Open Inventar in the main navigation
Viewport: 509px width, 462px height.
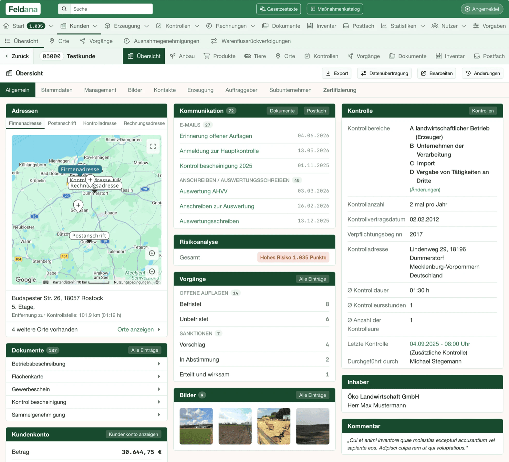point(321,26)
